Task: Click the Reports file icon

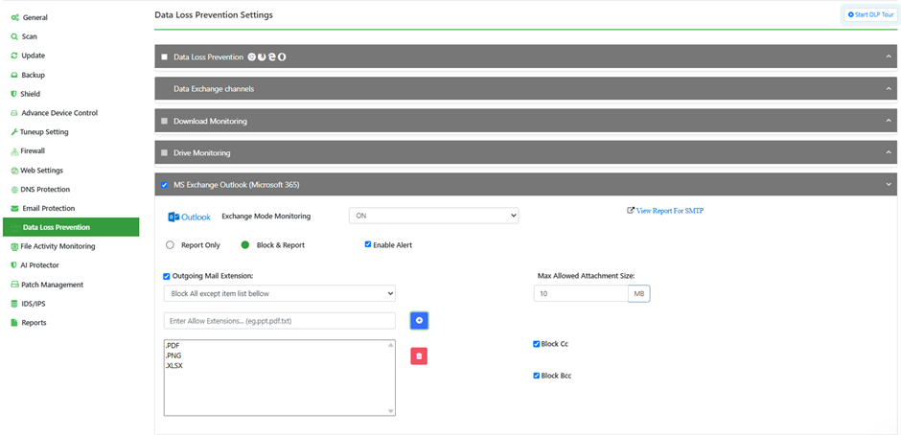Action: click(x=13, y=323)
